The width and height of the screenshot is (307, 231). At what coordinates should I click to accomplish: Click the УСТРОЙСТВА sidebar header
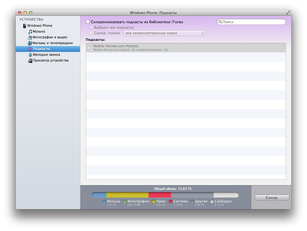31,19
